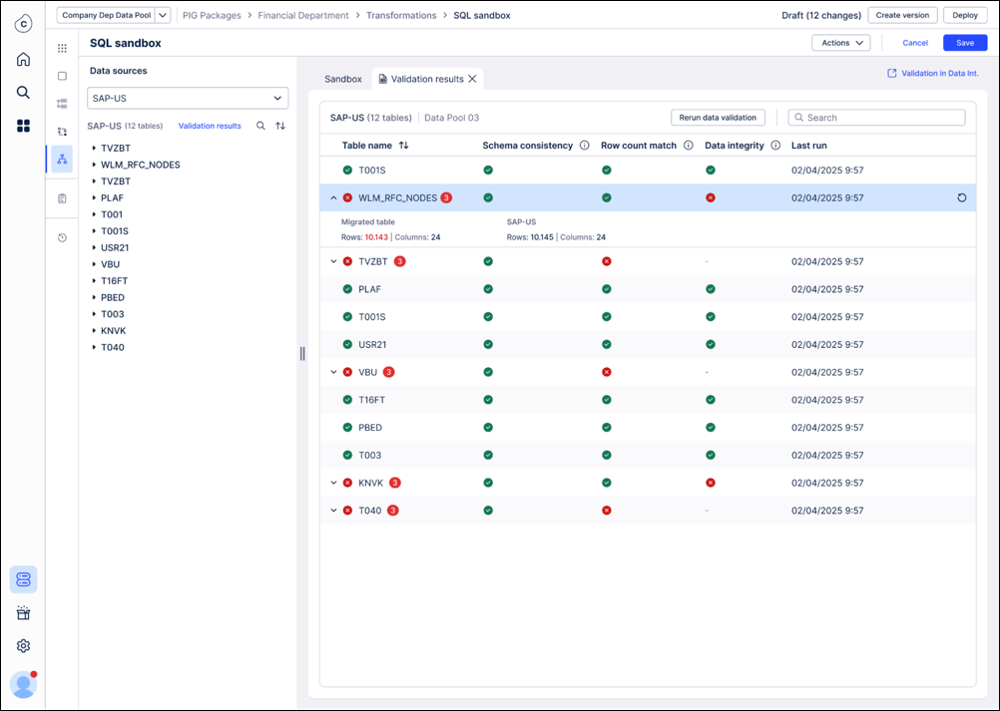This screenshot has height=711, width=1000.
Task: Sort data sources list with arrows icon
Action: tap(280, 126)
